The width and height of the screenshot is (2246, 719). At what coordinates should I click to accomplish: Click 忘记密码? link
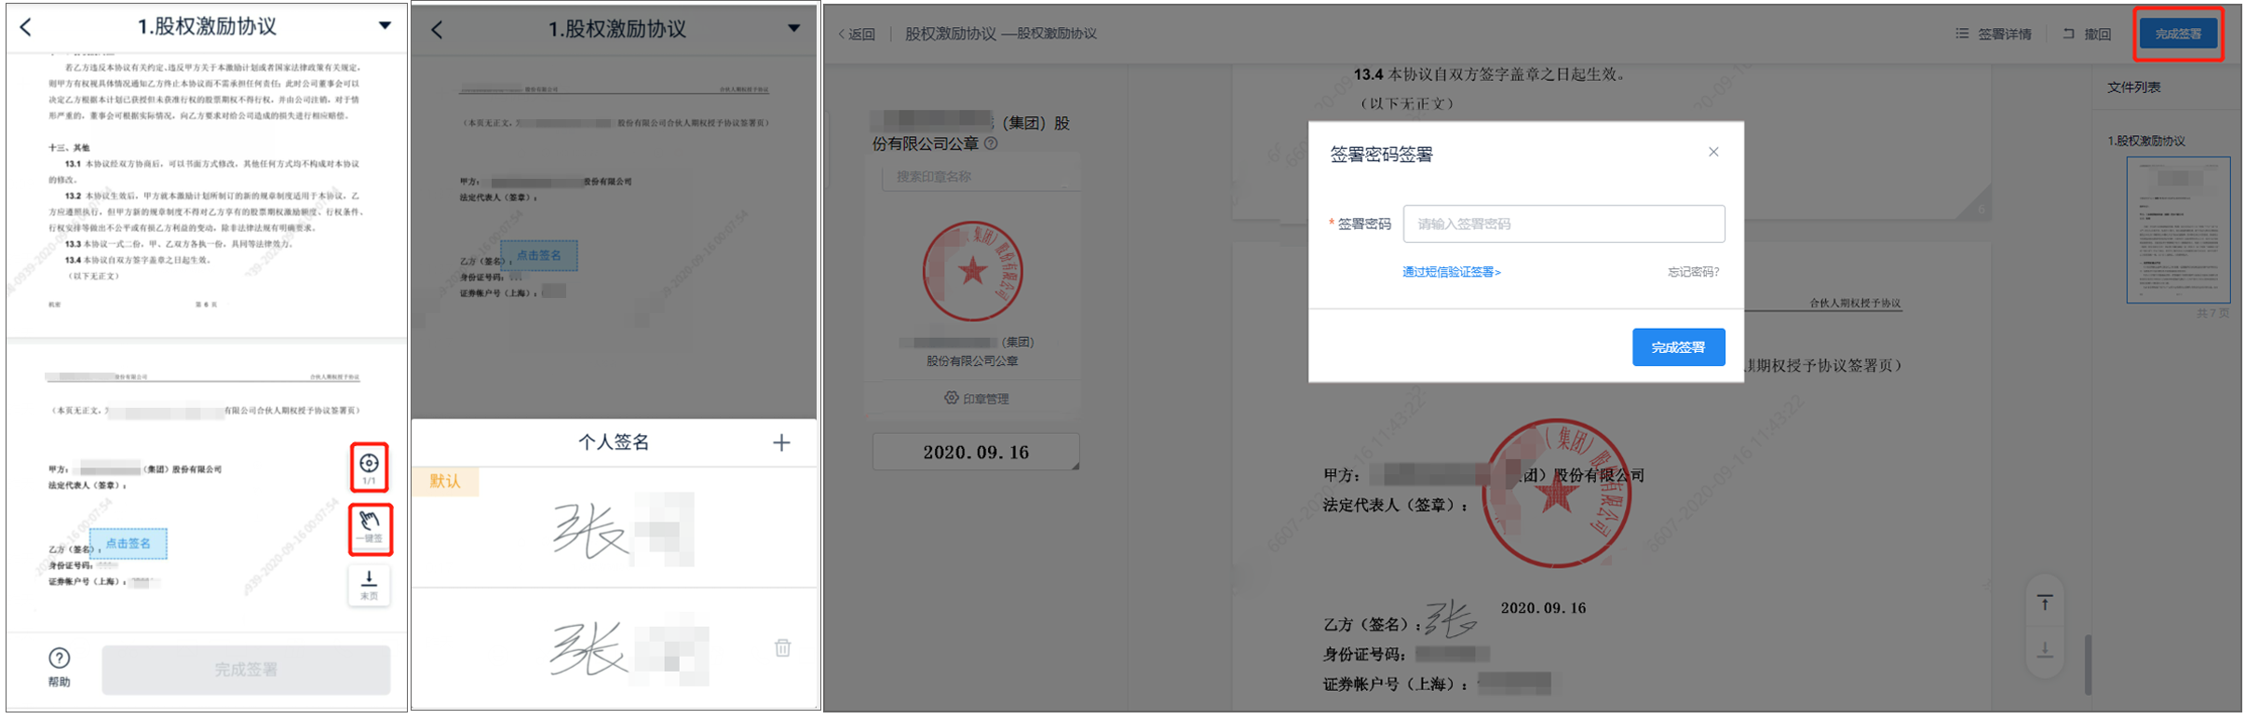point(1693,272)
